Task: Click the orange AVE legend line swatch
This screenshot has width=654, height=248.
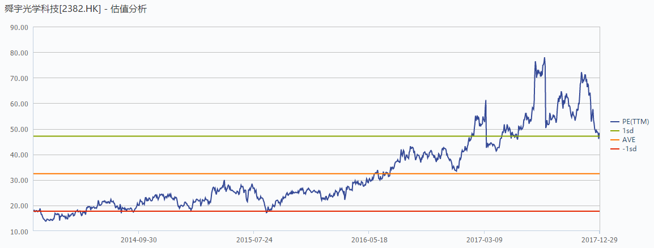Action: click(x=615, y=140)
